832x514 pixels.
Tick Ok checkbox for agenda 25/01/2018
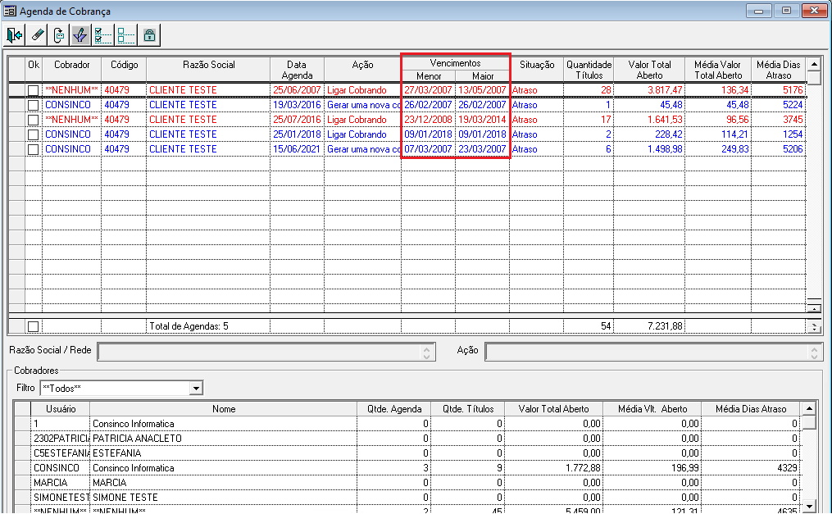[x=34, y=134]
